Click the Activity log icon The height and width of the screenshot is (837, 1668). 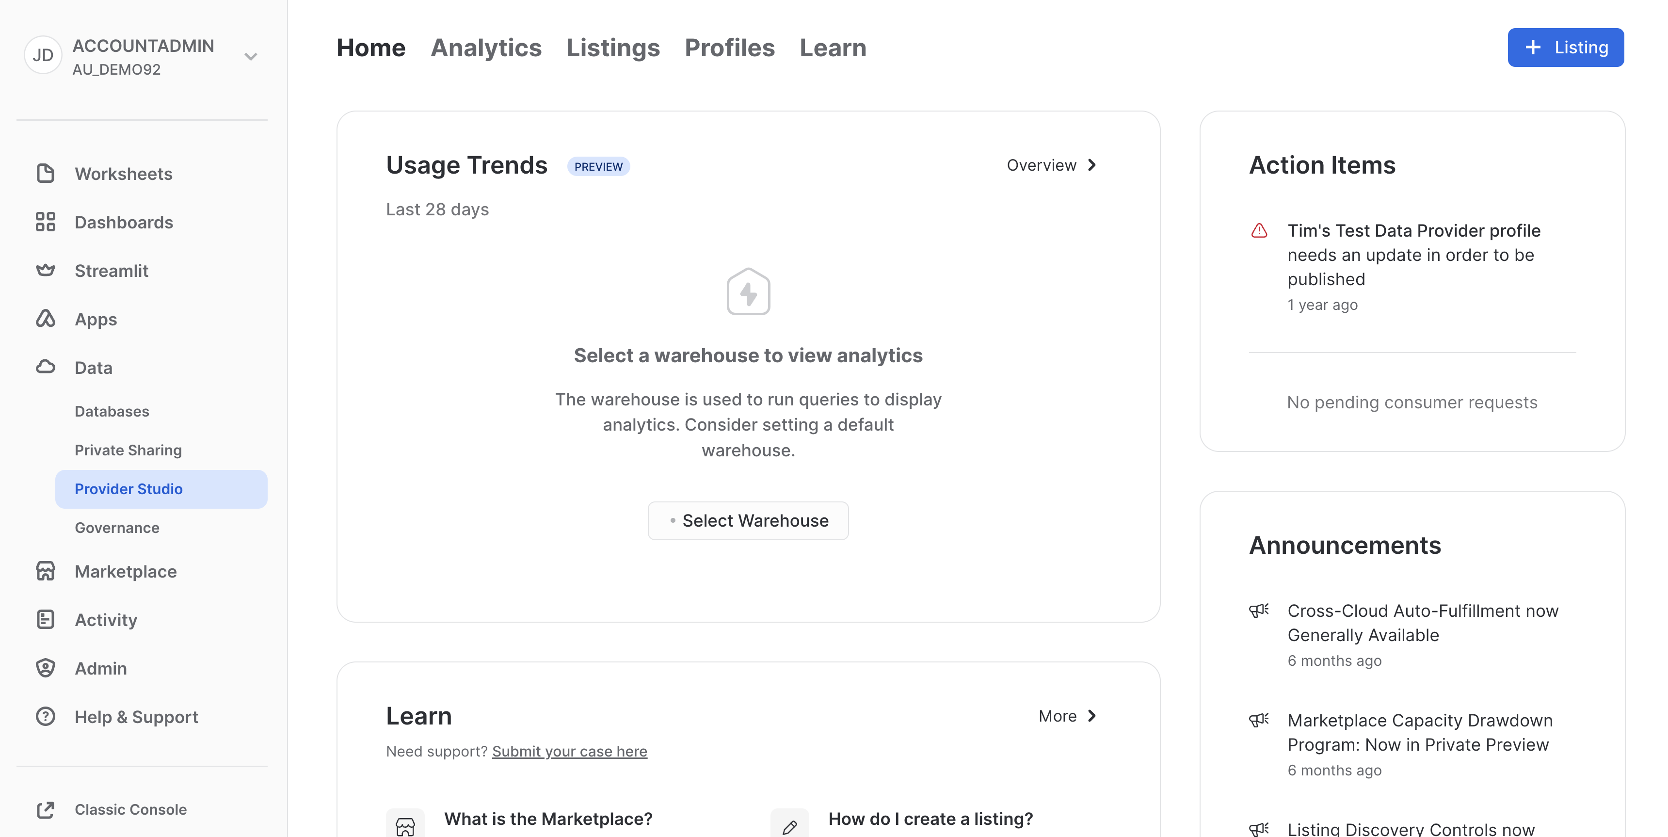coord(45,620)
